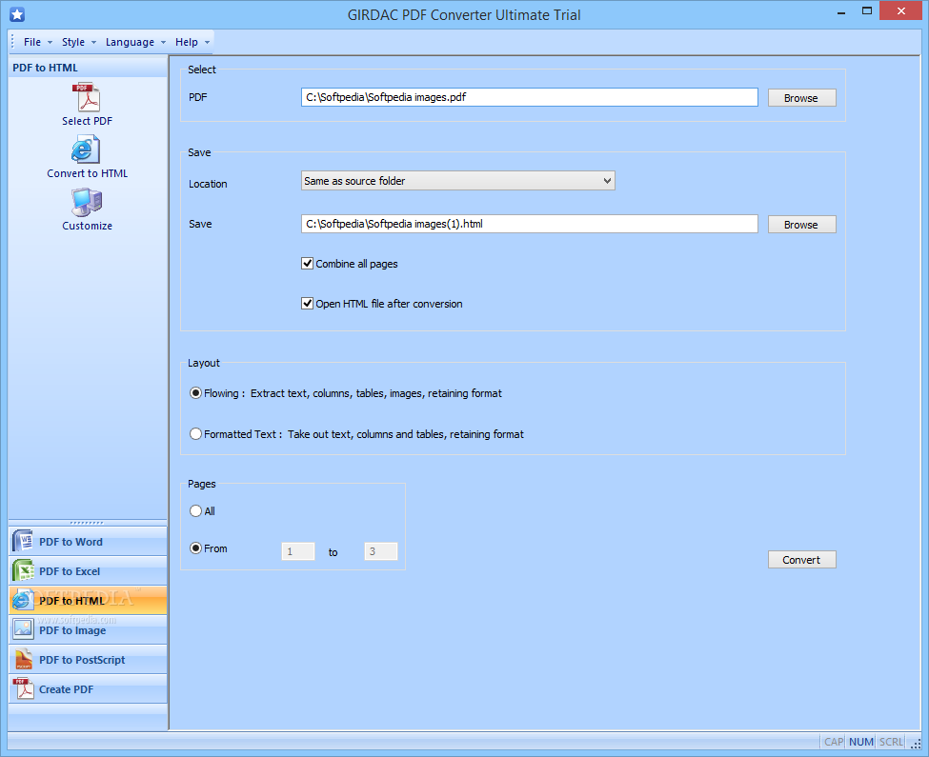This screenshot has width=929, height=757.
Task: Select the Formatted Text layout option
Action: coord(195,434)
